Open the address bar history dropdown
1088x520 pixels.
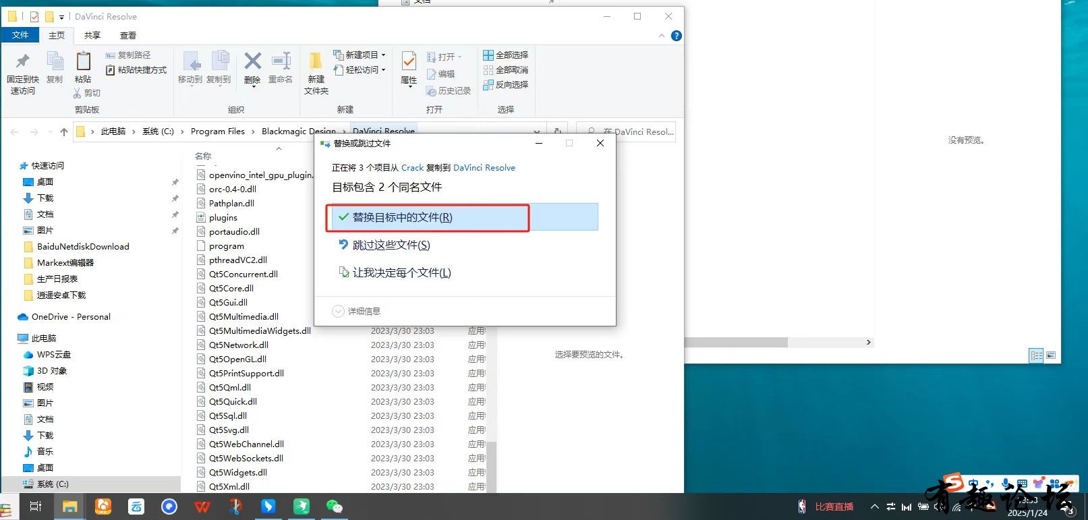tap(537, 132)
